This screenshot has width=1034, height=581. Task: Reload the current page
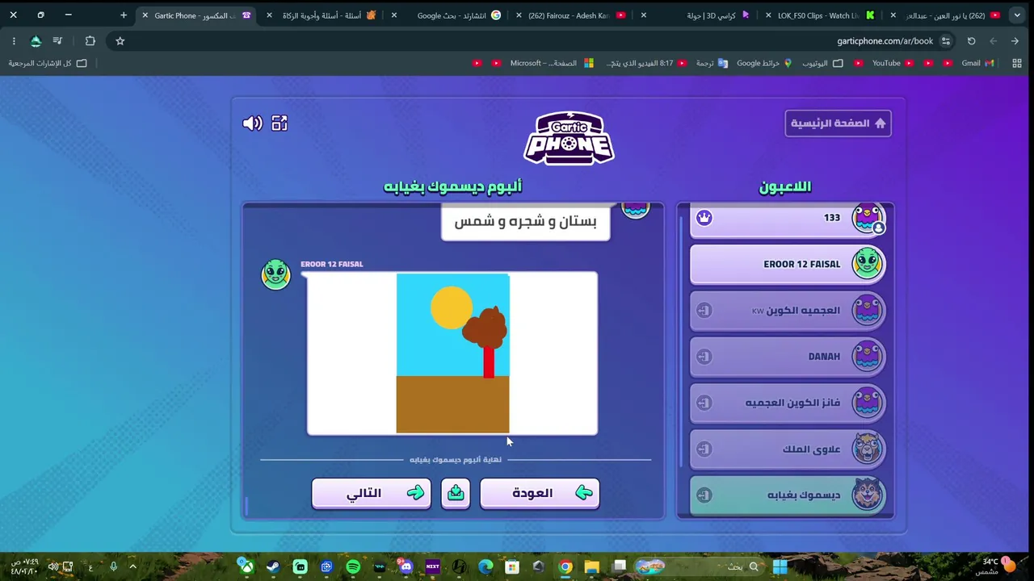971,41
